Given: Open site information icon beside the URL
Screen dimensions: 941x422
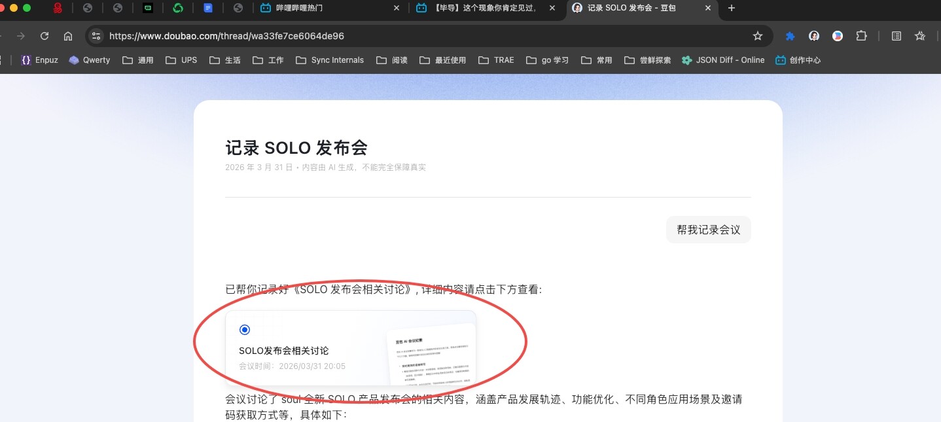Looking at the screenshot, I should tap(96, 36).
